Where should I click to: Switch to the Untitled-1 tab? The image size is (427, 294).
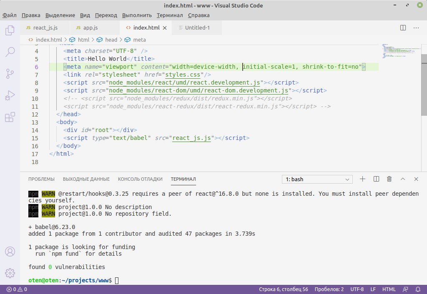tap(197, 28)
